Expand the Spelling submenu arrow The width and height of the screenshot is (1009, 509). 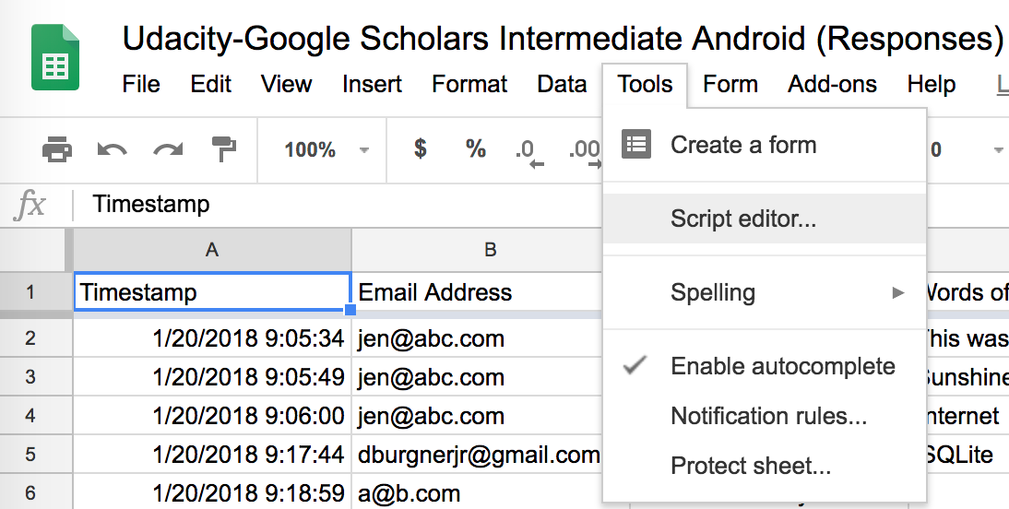point(898,293)
